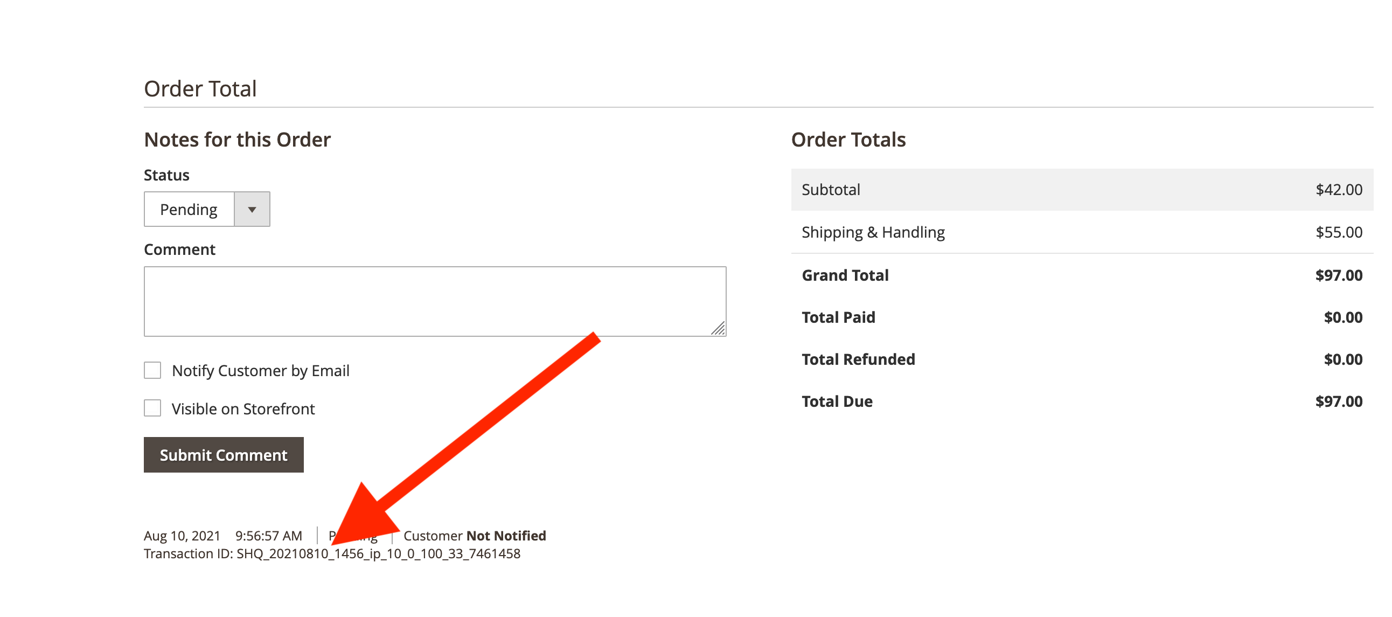Enable Notify Customer by Email checkbox
Viewport: 1392px width, 617px height.
pos(152,370)
